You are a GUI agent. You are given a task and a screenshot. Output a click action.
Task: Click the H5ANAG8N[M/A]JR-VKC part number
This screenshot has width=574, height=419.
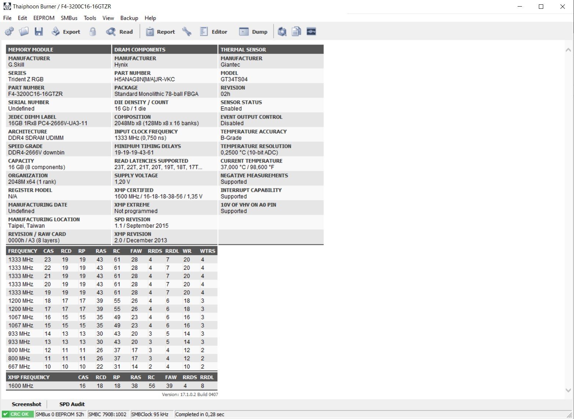tap(145, 79)
